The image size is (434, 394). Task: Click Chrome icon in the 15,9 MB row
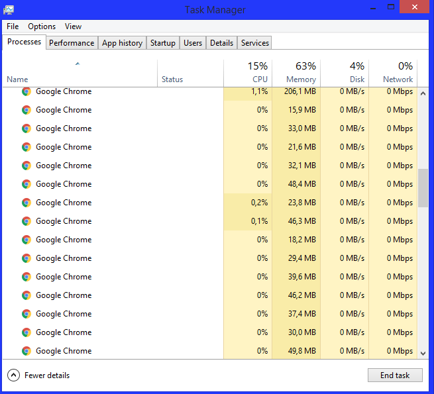click(x=27, y=110)
